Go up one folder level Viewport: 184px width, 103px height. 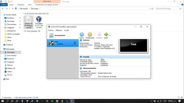(x=13, y=9)
